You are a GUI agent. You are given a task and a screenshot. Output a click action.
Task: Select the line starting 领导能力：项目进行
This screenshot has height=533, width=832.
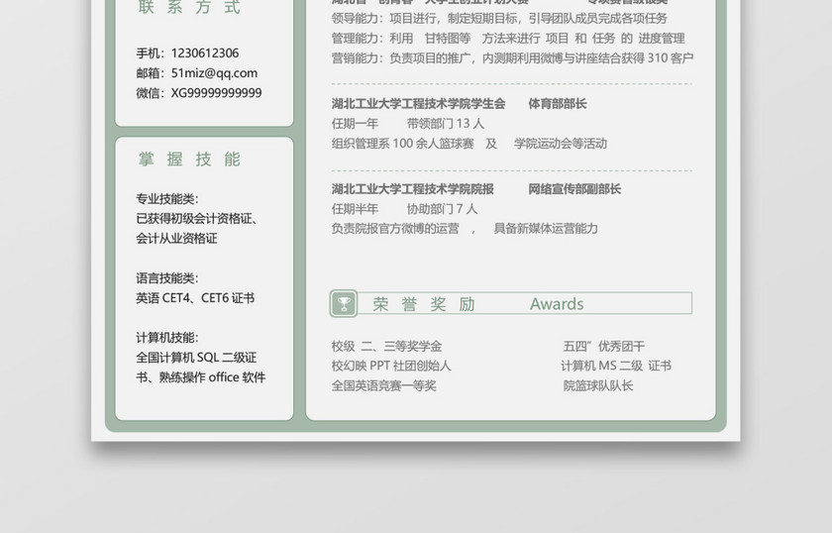click(x=499, y=19)
